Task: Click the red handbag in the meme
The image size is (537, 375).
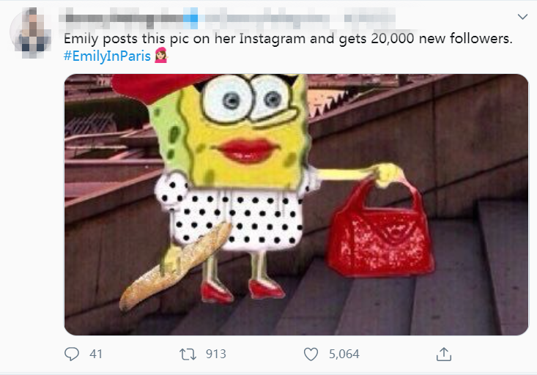Action: (380, 229)
